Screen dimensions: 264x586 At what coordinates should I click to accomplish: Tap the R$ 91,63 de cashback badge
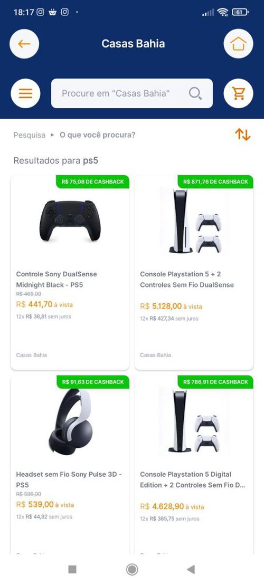93,382
